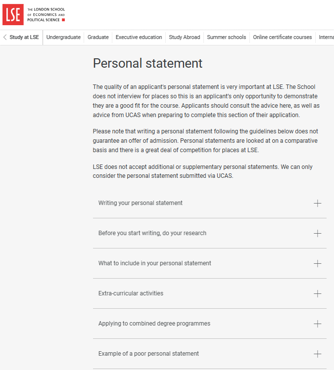Go to Study Abroad section
The width and height of the screenshot is (334, 370).
pyautogui.click(x=184, y=37)
